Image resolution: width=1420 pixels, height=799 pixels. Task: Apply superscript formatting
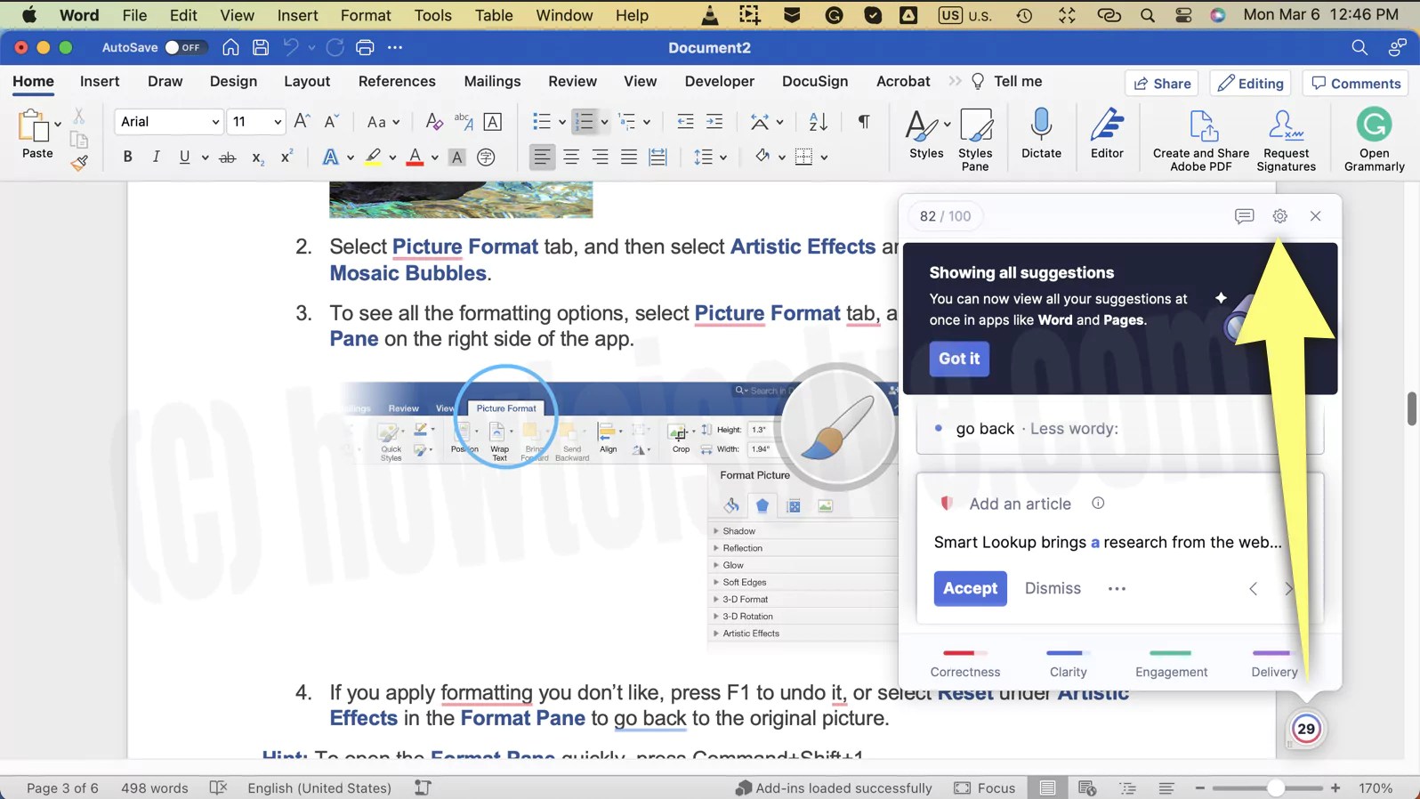286,157
